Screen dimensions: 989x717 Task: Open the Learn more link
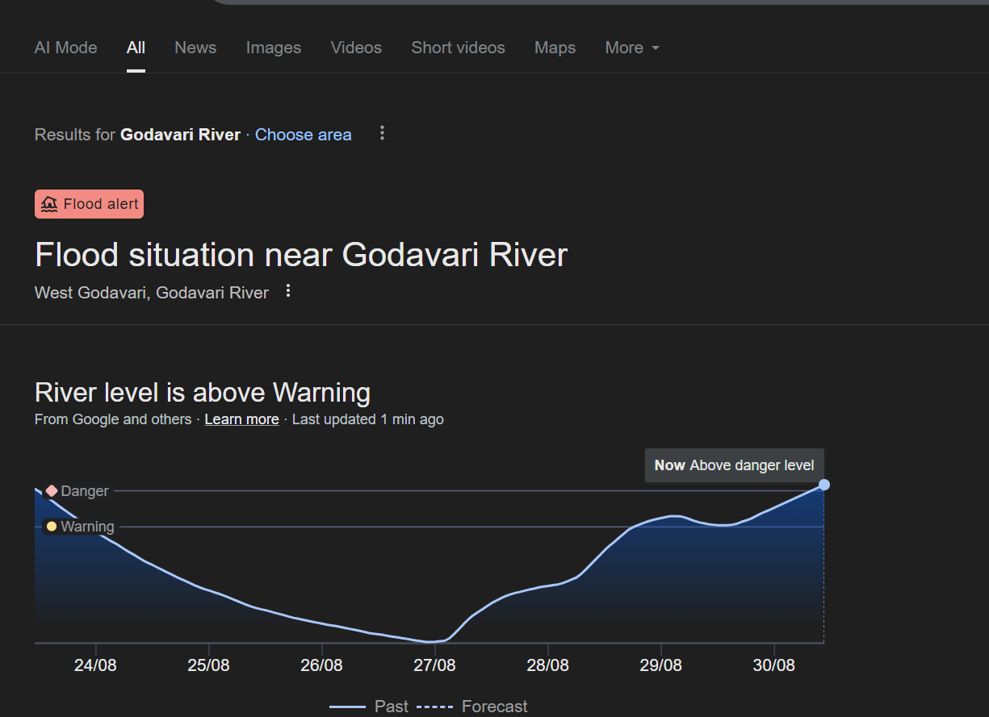(x=241, y=419)
